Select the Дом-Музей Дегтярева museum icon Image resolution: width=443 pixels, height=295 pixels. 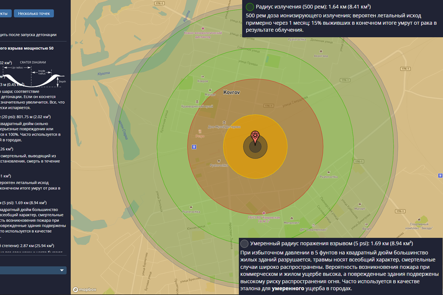point(224,122)
